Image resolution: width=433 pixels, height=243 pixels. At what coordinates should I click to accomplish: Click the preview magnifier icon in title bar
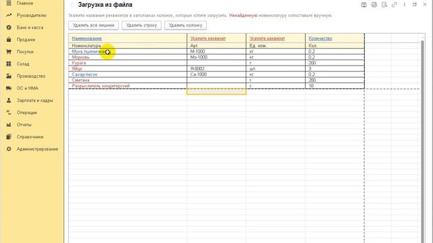coord(384,5)
